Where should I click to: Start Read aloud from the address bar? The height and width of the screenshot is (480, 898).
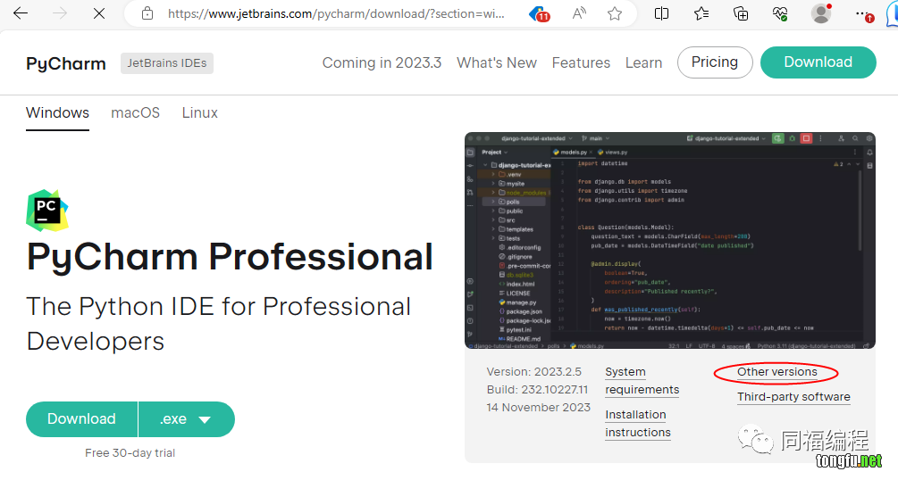[579, 13]
